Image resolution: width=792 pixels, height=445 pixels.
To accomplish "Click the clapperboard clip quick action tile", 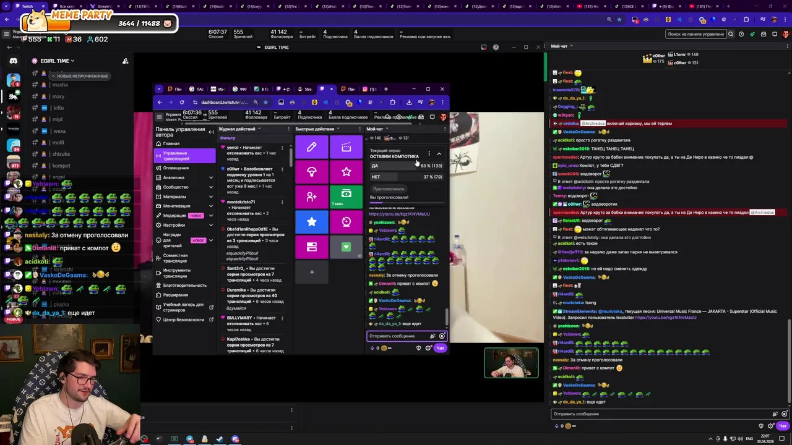I will pyautogui.click(x=346, y=147).
